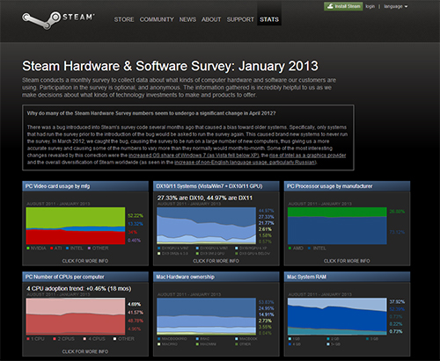Open the ABOUT page

pos(211,19)
